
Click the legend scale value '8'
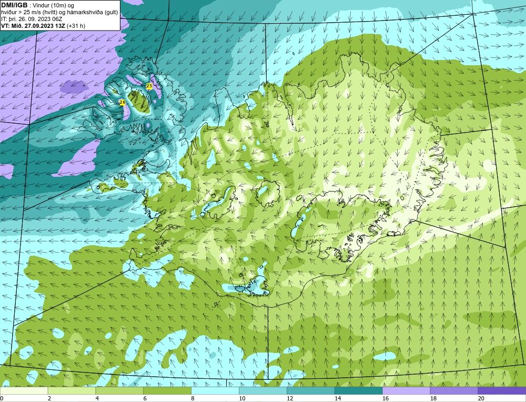click(x=193, y=399)
